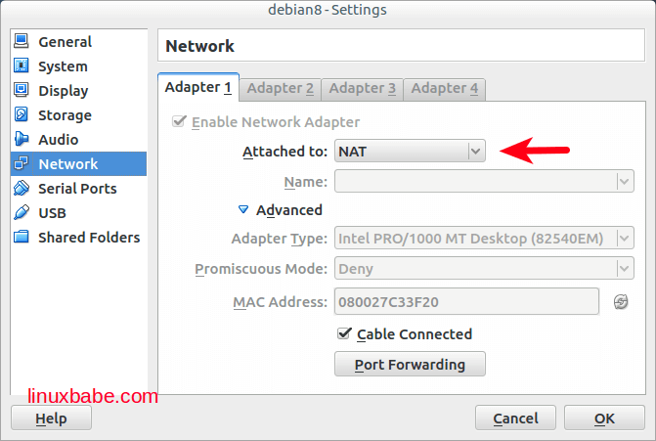Uncheck the Cable Connected checkbox
Screen dimensions: 656x441
pos(344,333)
